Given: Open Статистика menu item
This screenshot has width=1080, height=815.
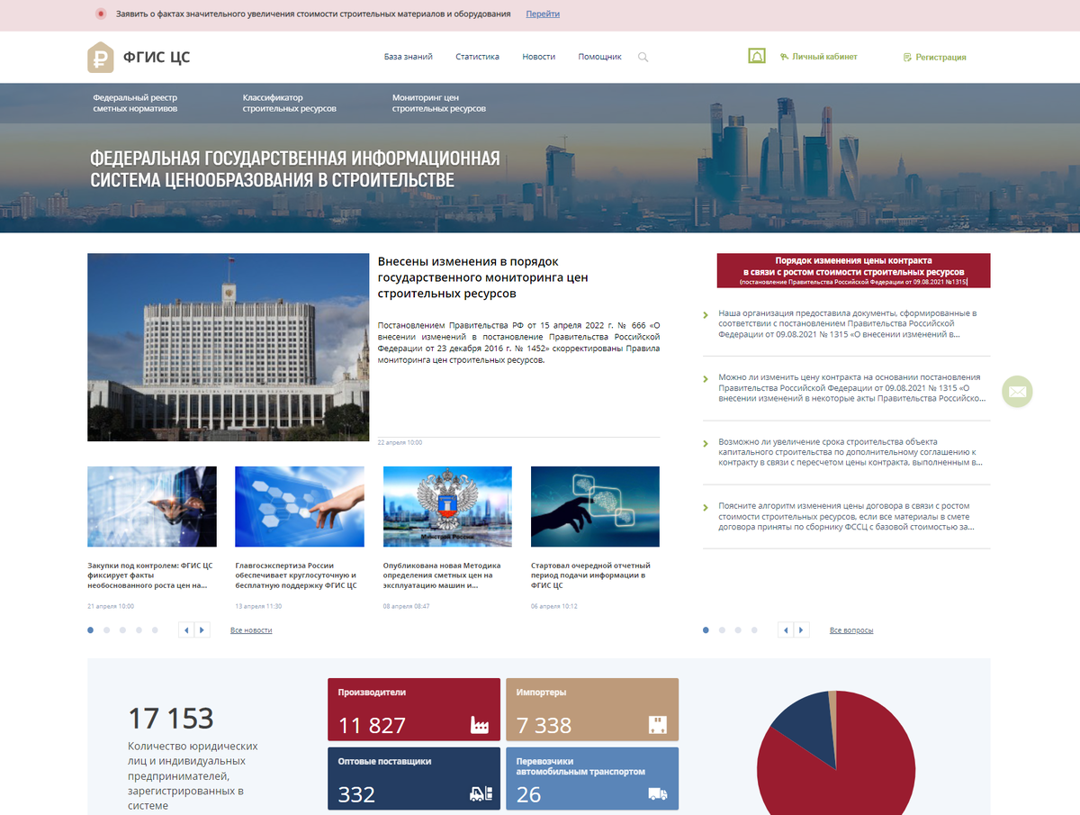Looking at the screenshot, I should coord(477,57).
